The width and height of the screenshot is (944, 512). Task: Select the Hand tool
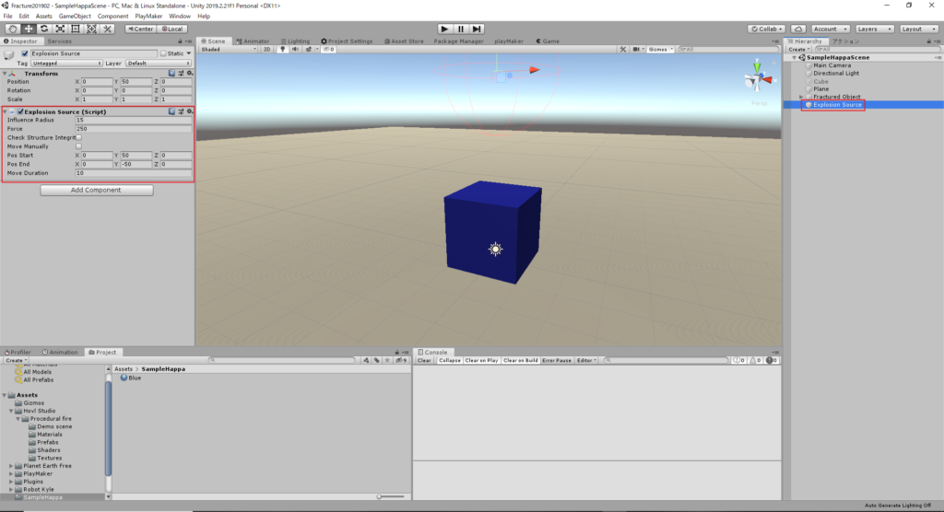tap(12, 29)
